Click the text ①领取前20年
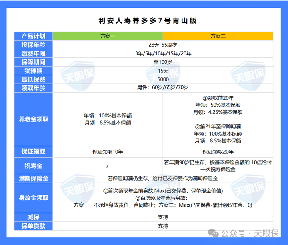 (218, 98)
